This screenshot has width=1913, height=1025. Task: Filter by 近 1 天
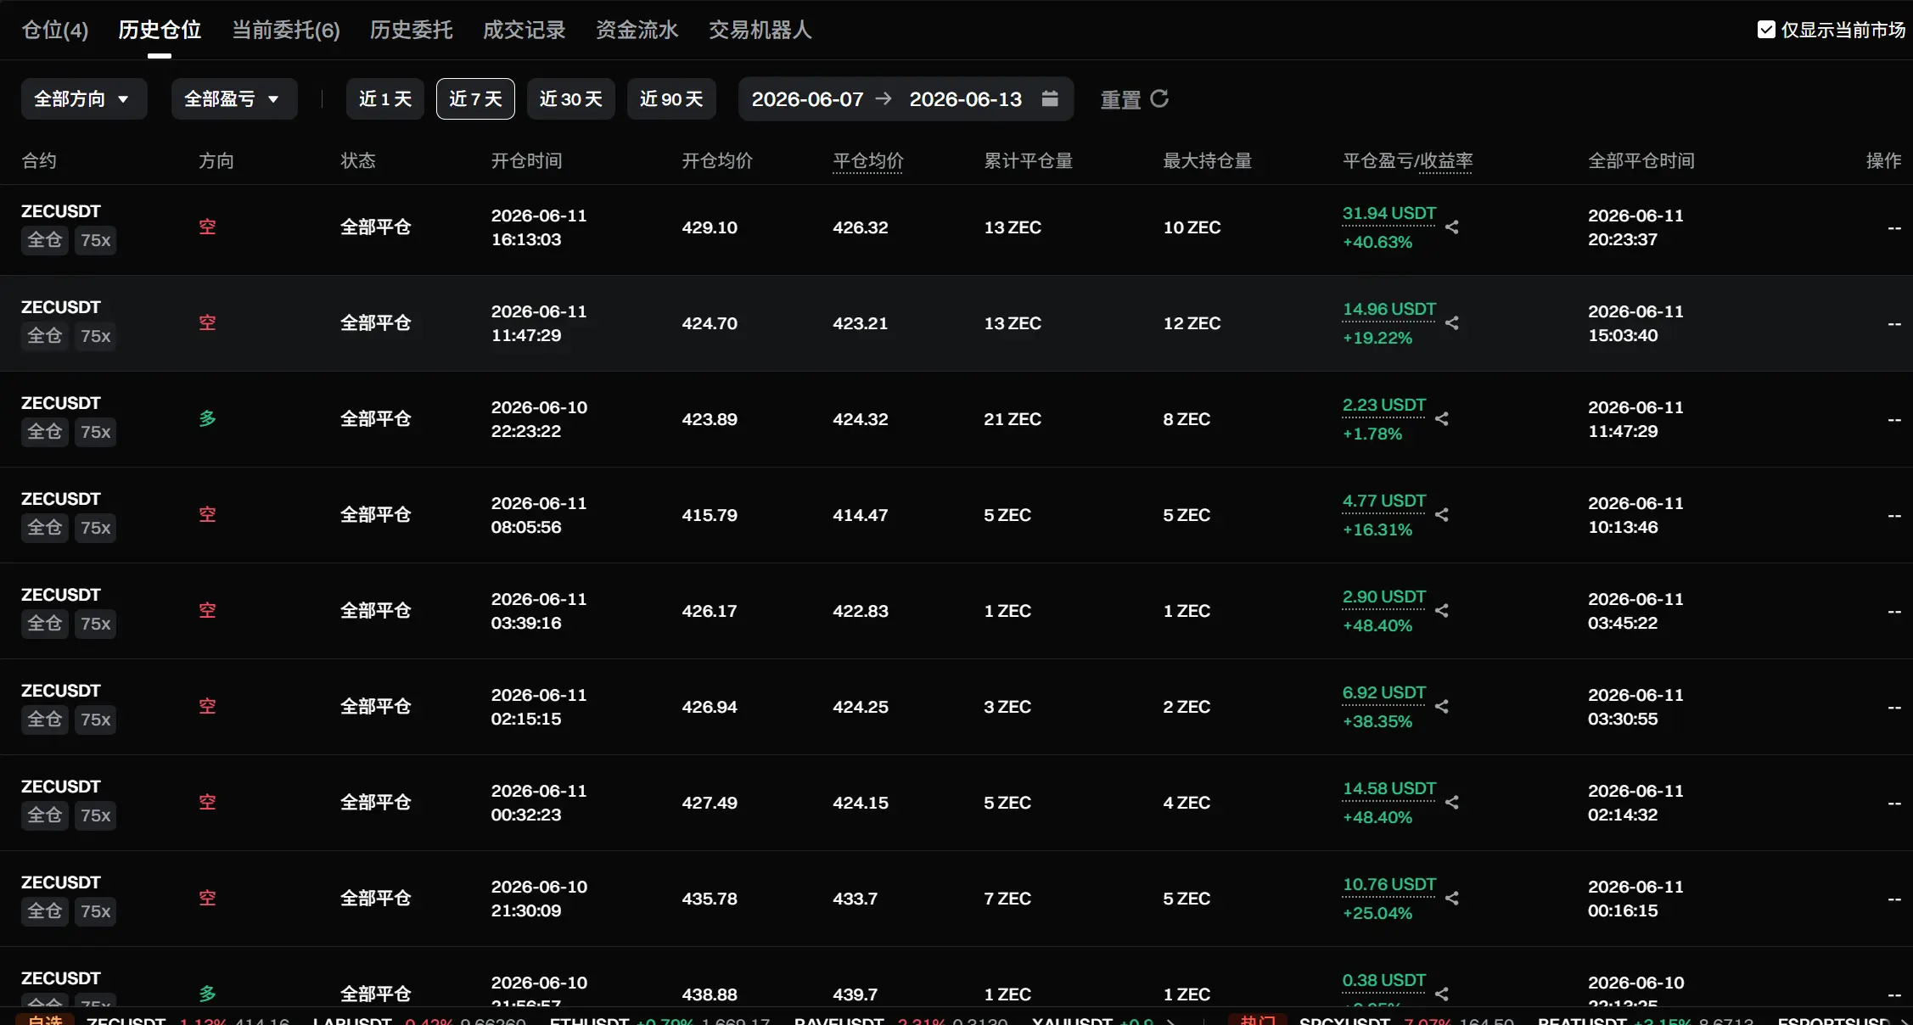tap(385, 99)
